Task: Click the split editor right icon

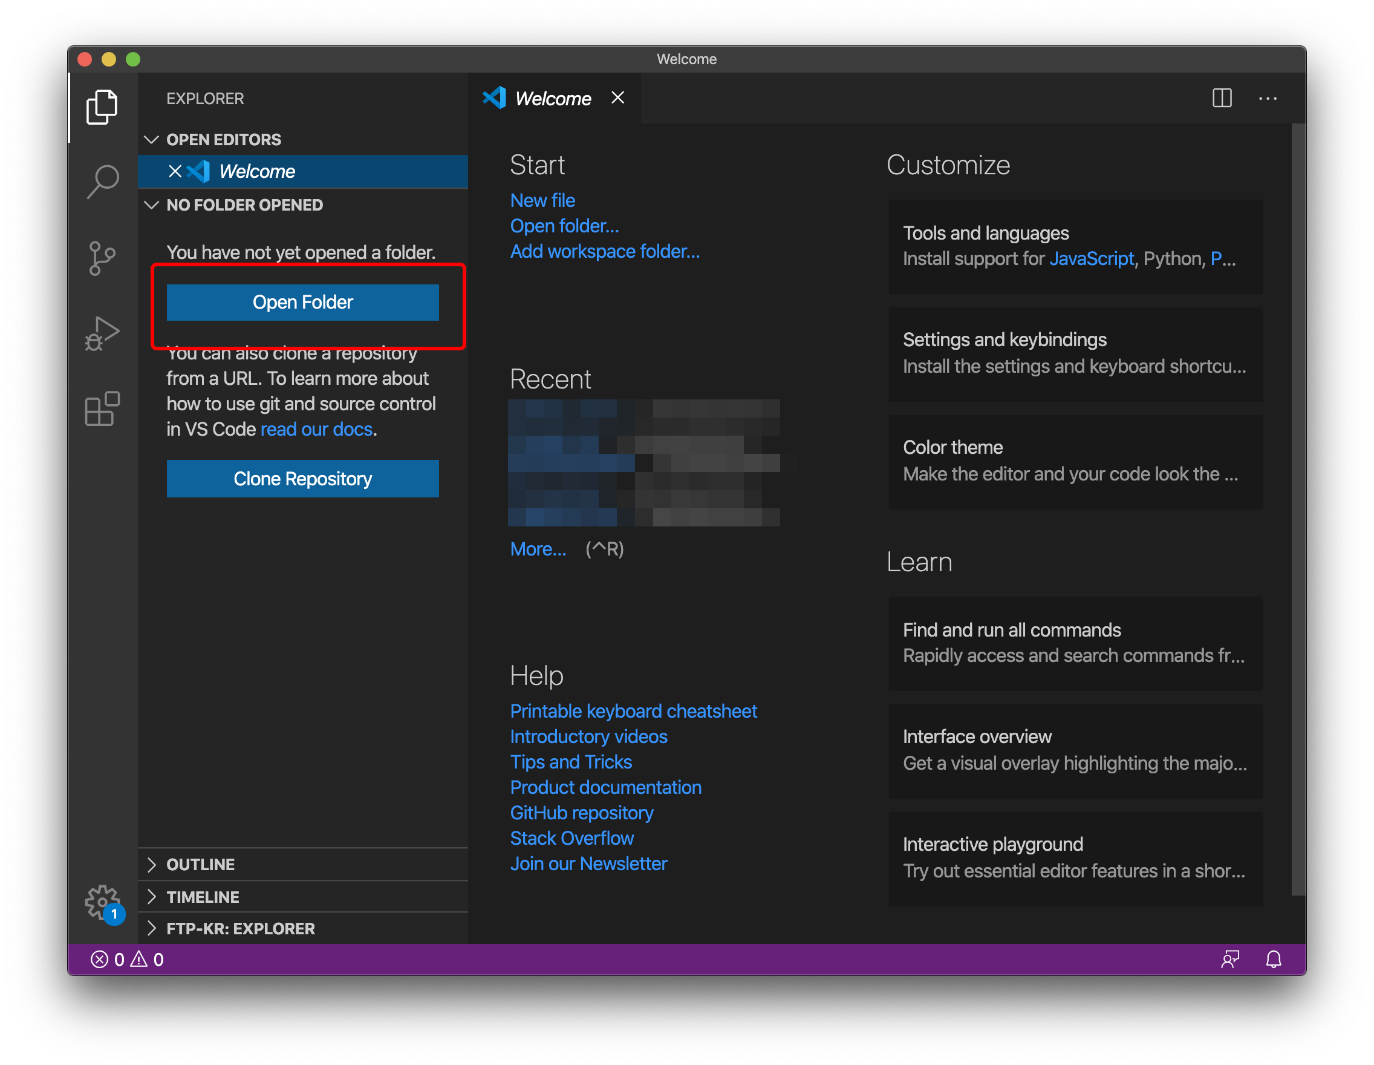Action: click(1222, 98)
